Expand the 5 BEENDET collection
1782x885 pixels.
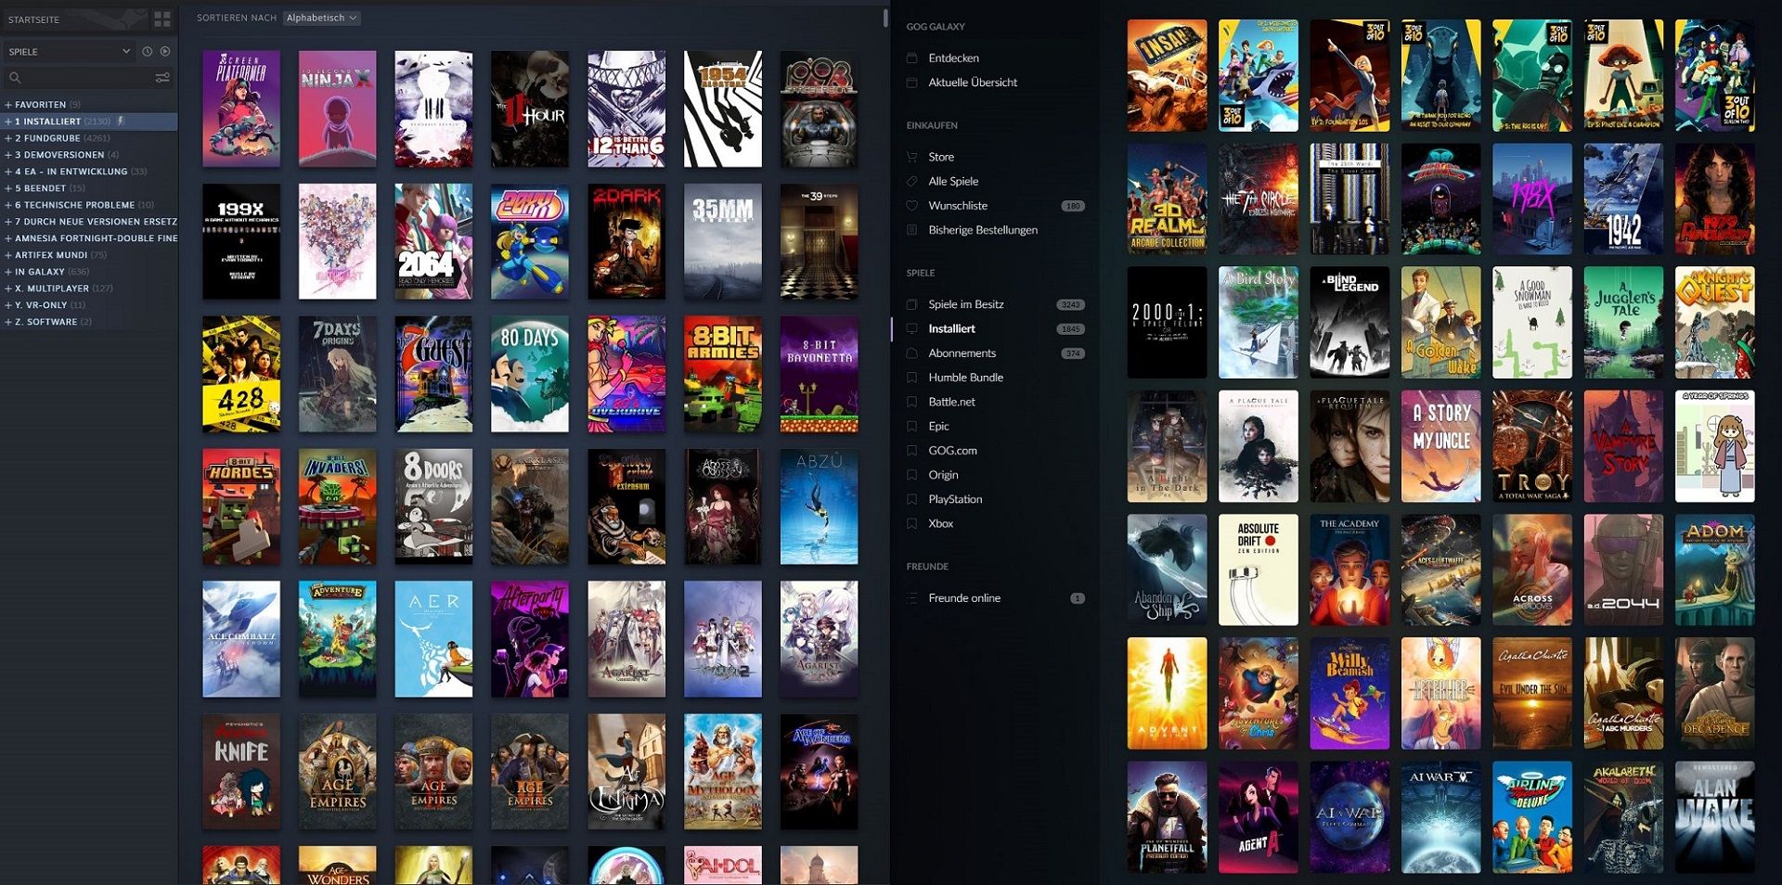7,188
